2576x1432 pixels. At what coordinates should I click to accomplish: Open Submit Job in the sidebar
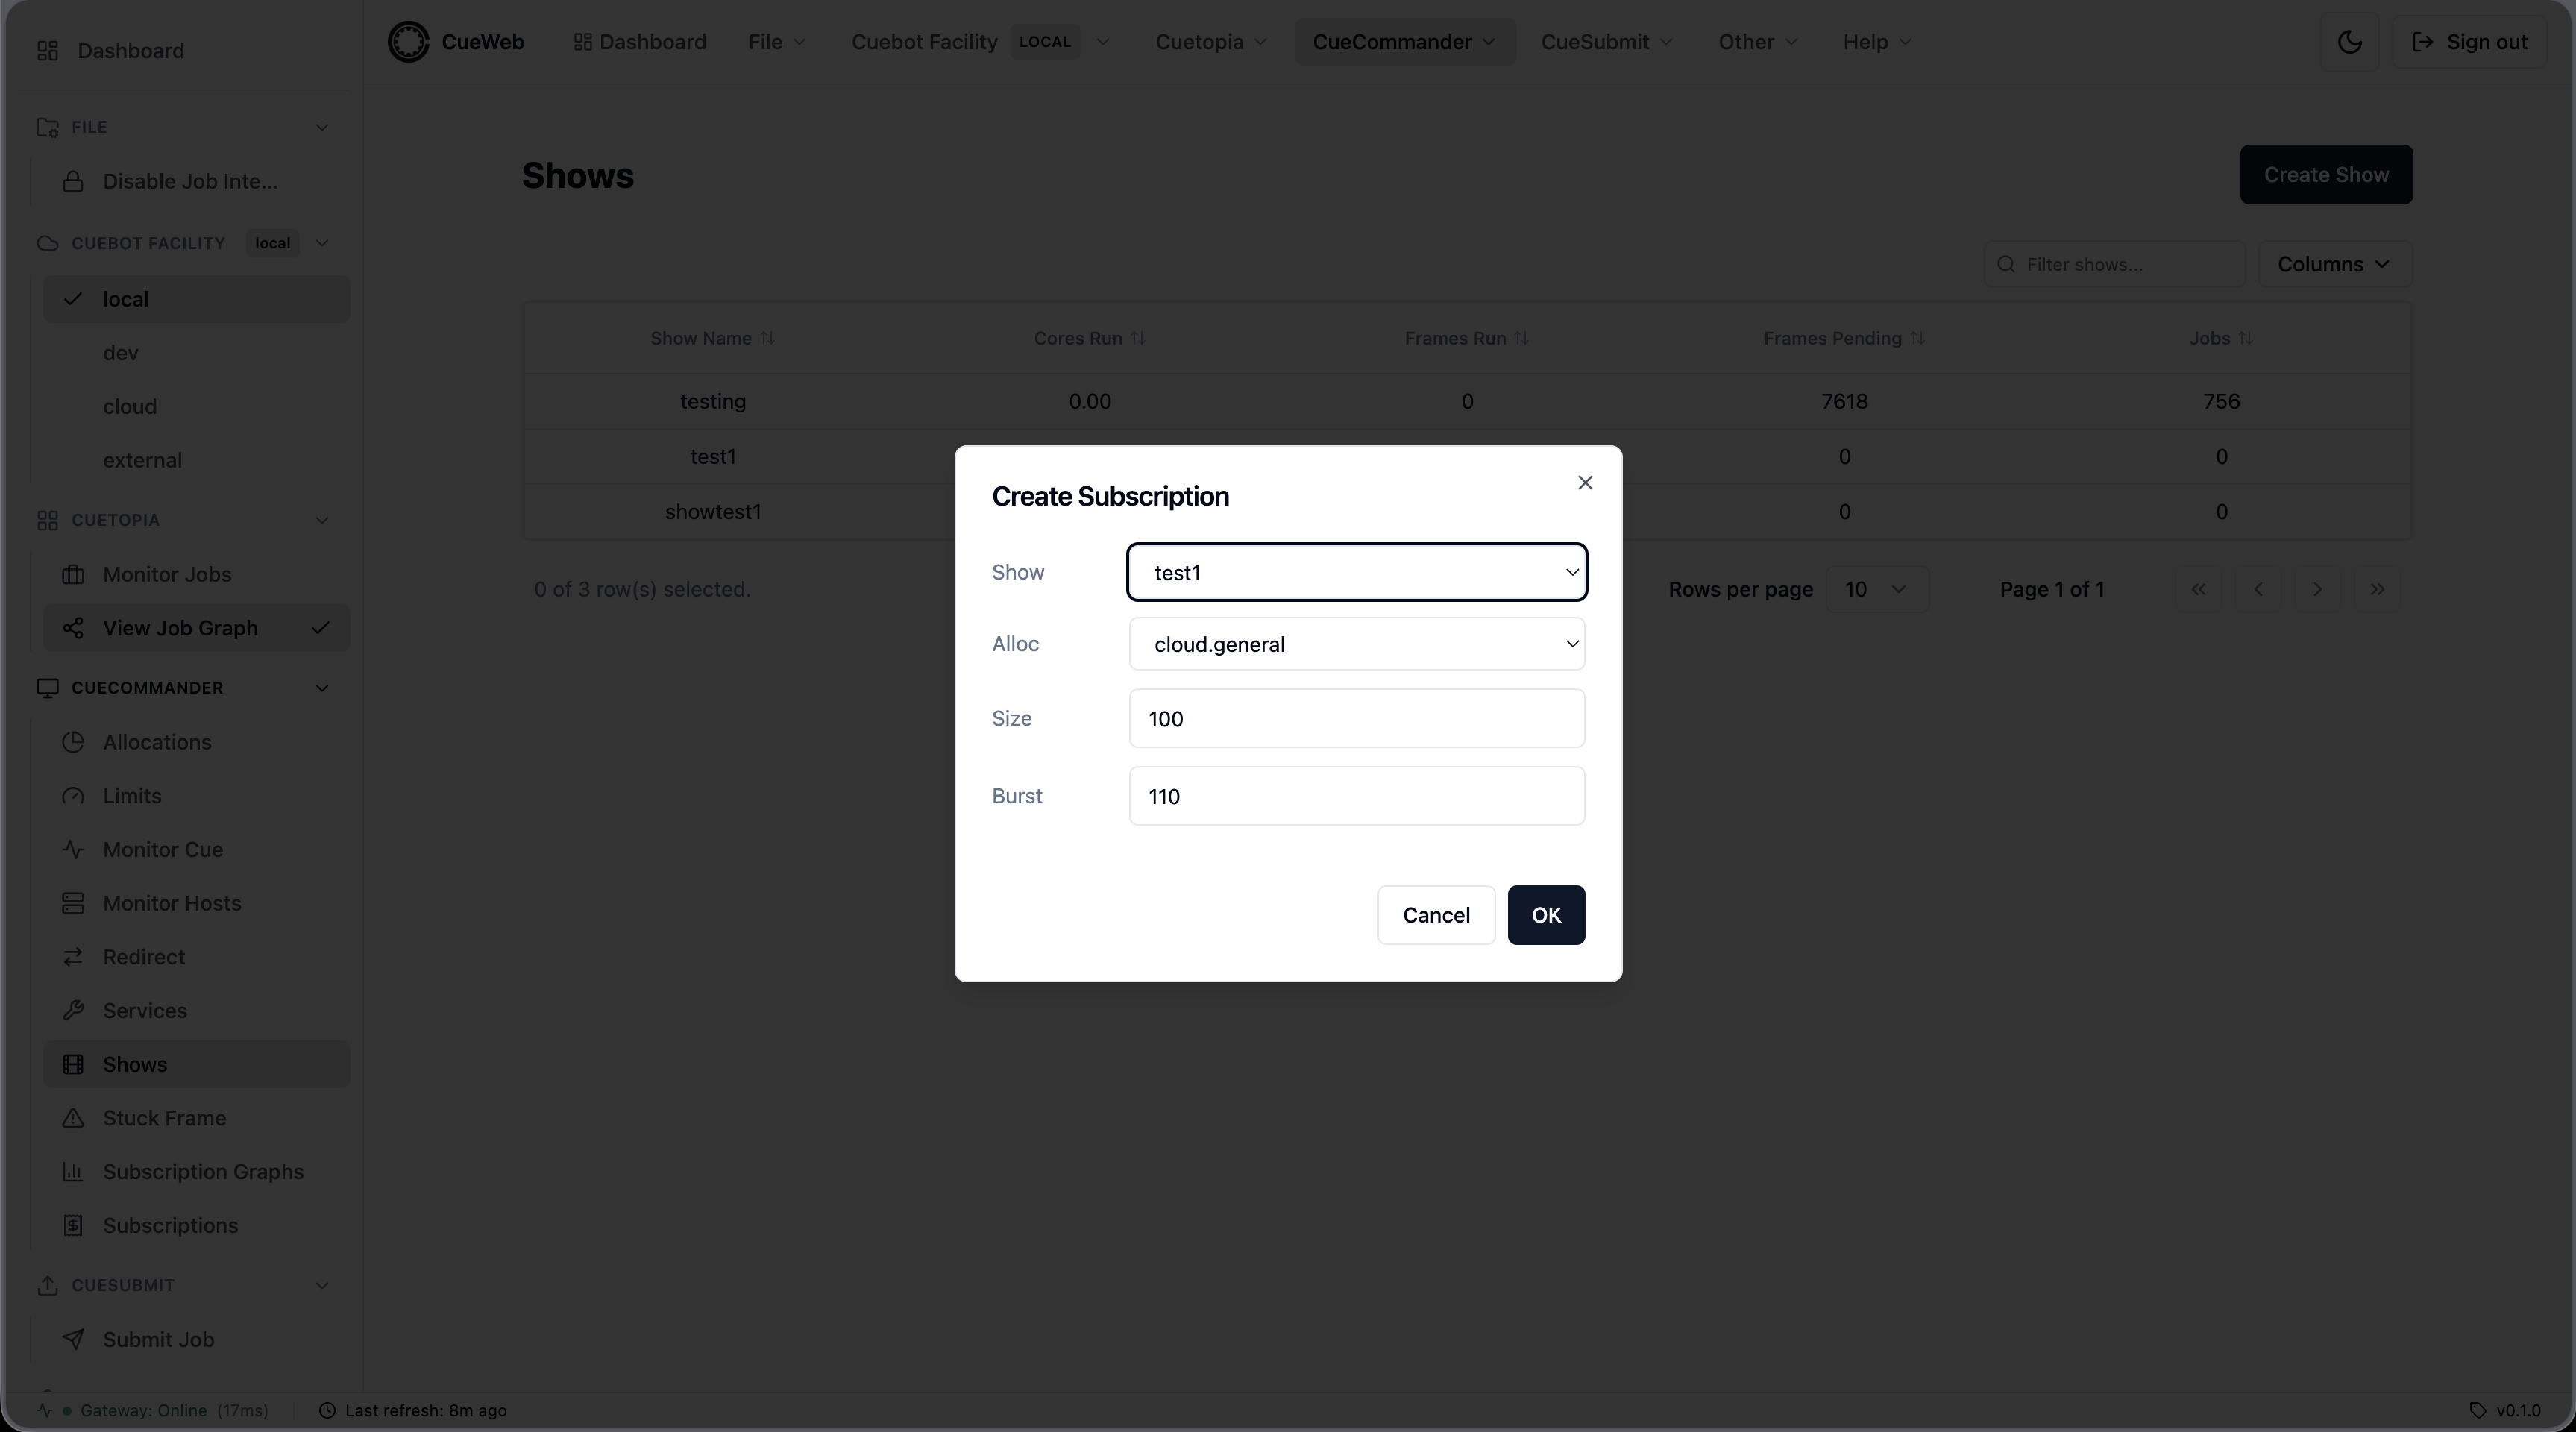click(196, 1340)
